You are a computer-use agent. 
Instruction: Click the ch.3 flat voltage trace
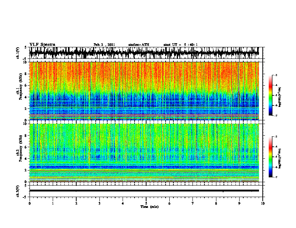point(144,191)
